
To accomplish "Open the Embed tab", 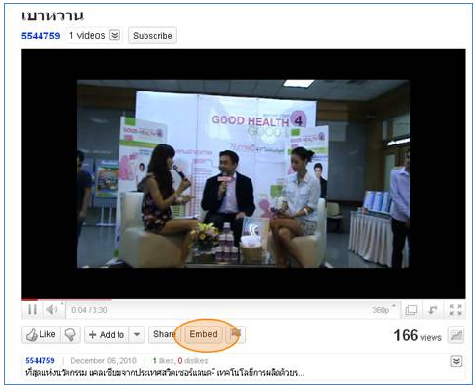I will tap(203, 334).
